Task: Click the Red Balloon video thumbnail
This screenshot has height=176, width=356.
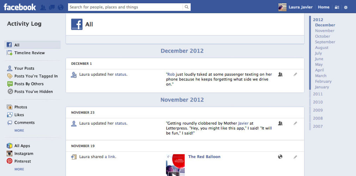Action: click(175, 165)
